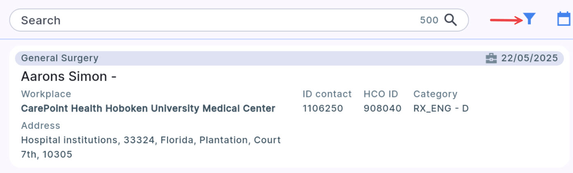
Task: Focus the Search input field
Action: pyautogui.click(x=204, y=20)
